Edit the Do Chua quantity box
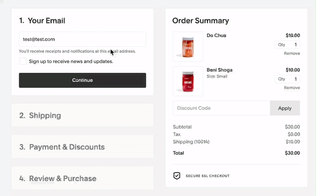Screen dimensions: 316x196 (287, 44)
